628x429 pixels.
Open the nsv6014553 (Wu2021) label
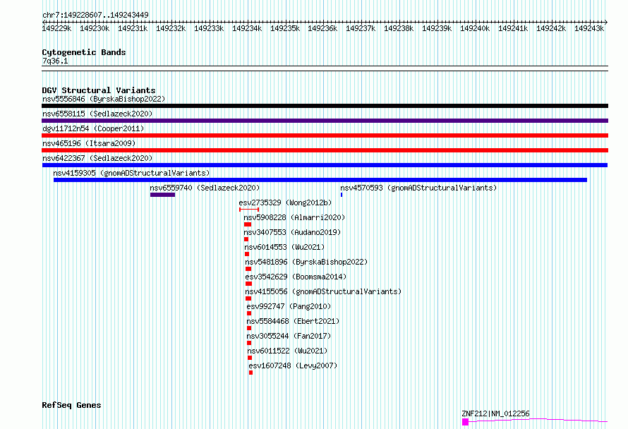coord(284,247)
